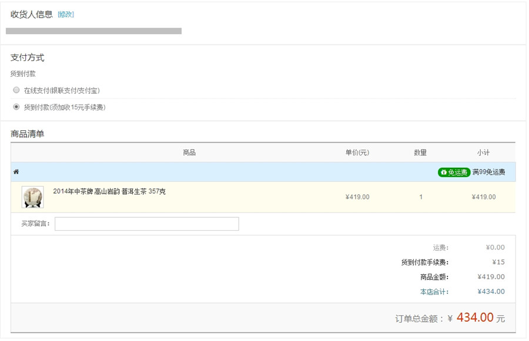Click the 商品清单 section heading
This screenshot has width=529, height=341.
coord(27,134)
